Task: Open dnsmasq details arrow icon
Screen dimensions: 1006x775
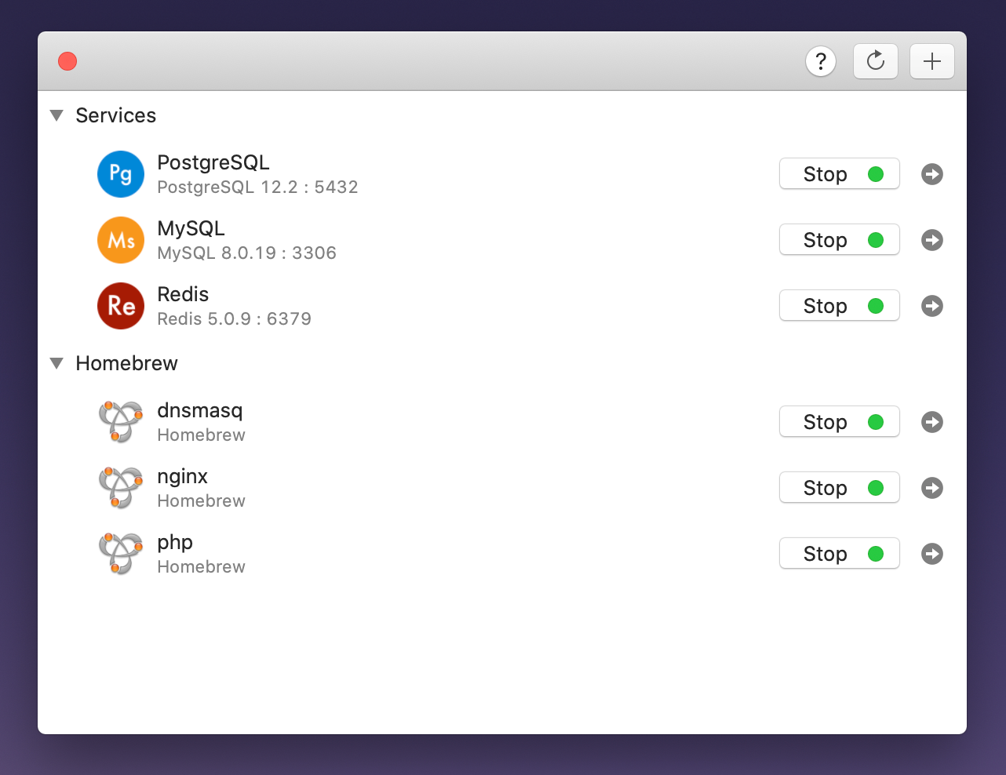Action: (932, 422)
